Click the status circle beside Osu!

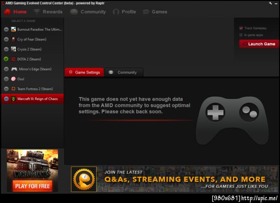pyautogui.click(x=6, y=79)
